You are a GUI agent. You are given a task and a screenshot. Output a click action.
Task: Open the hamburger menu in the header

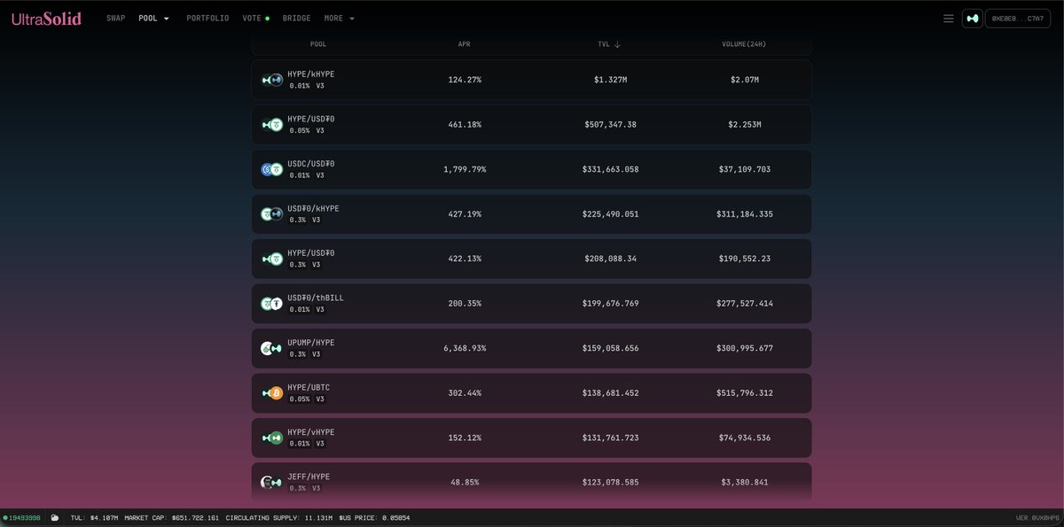(x=948, y=17)
